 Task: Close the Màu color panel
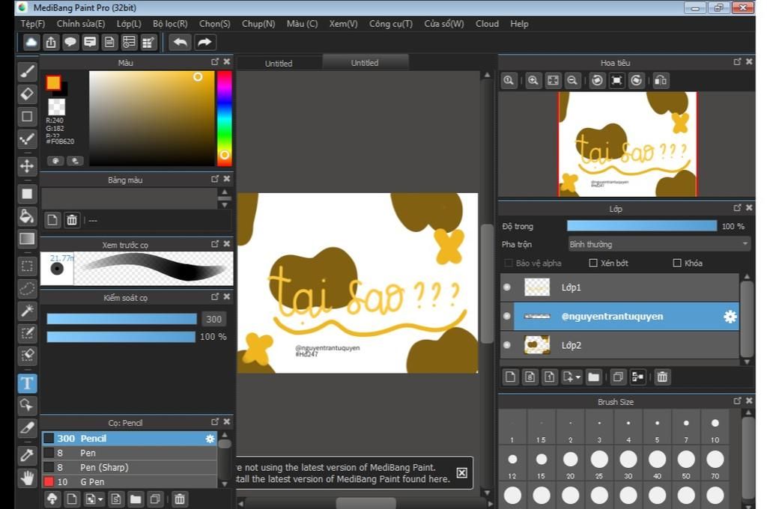(x=227, y=61)
